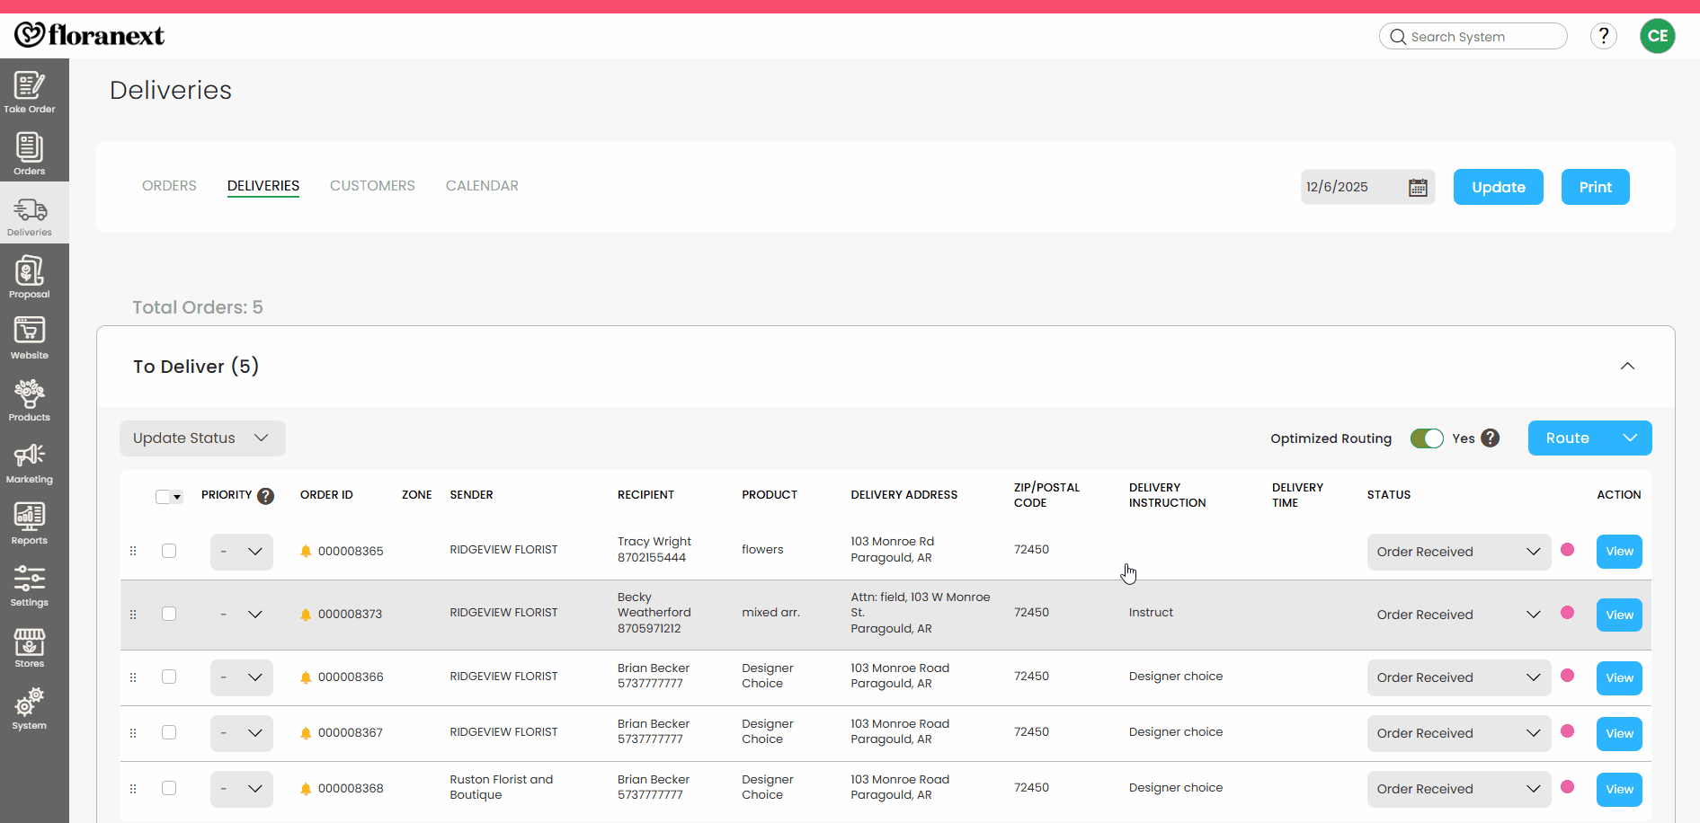Open priority dropdown for order 000008368
The width and height of the screenshot is (1700, 823).
(x=242, y=789)
